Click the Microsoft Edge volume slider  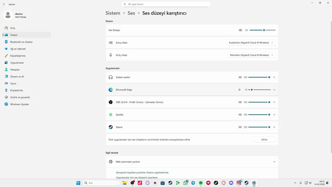pos(259,90)
